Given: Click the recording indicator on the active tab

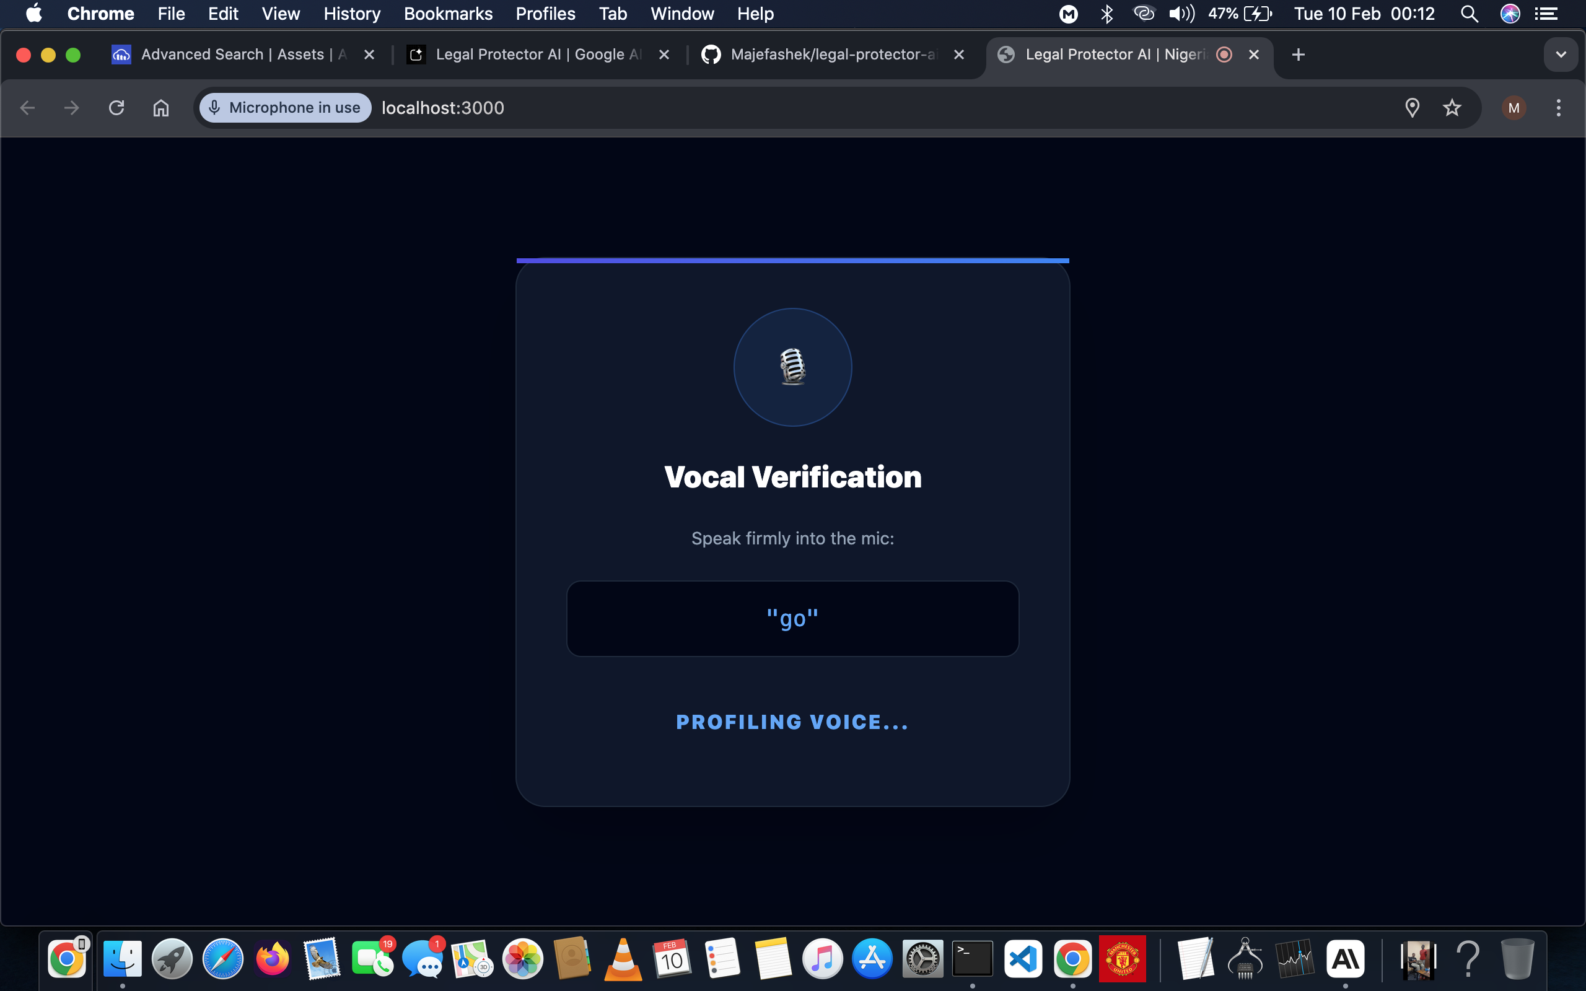Looking at the screenshot, I should tap(1223, 55).
